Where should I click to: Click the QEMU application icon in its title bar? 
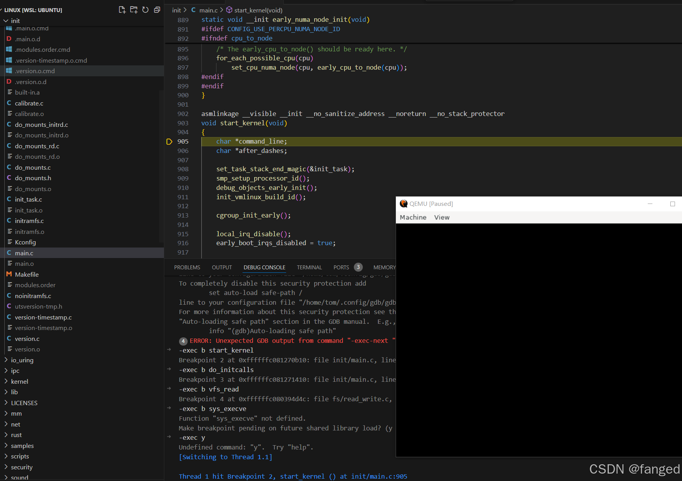(x=404, y=204)
